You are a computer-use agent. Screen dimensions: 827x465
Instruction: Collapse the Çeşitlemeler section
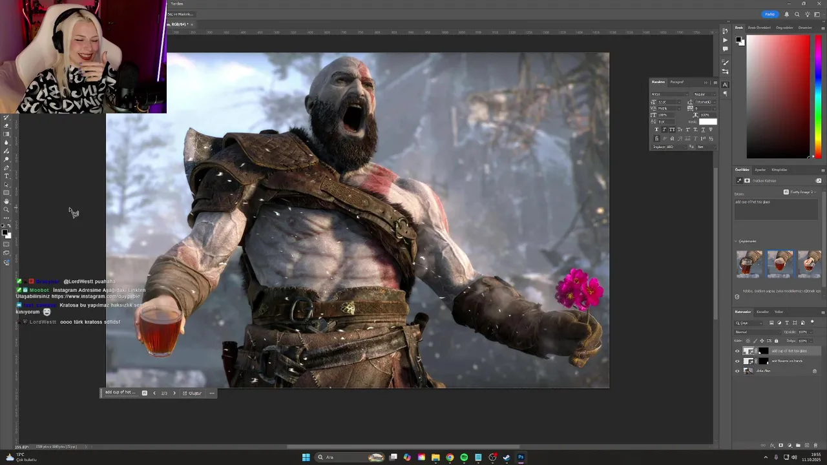pyautogui.click(x=736, y=241)
